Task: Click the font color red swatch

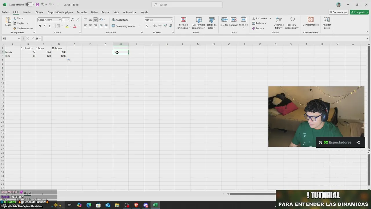Action: 75,26
